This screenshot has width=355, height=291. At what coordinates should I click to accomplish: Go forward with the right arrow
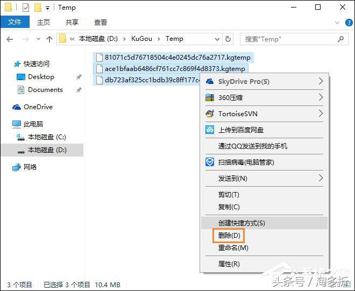click(x=25, y=39)
